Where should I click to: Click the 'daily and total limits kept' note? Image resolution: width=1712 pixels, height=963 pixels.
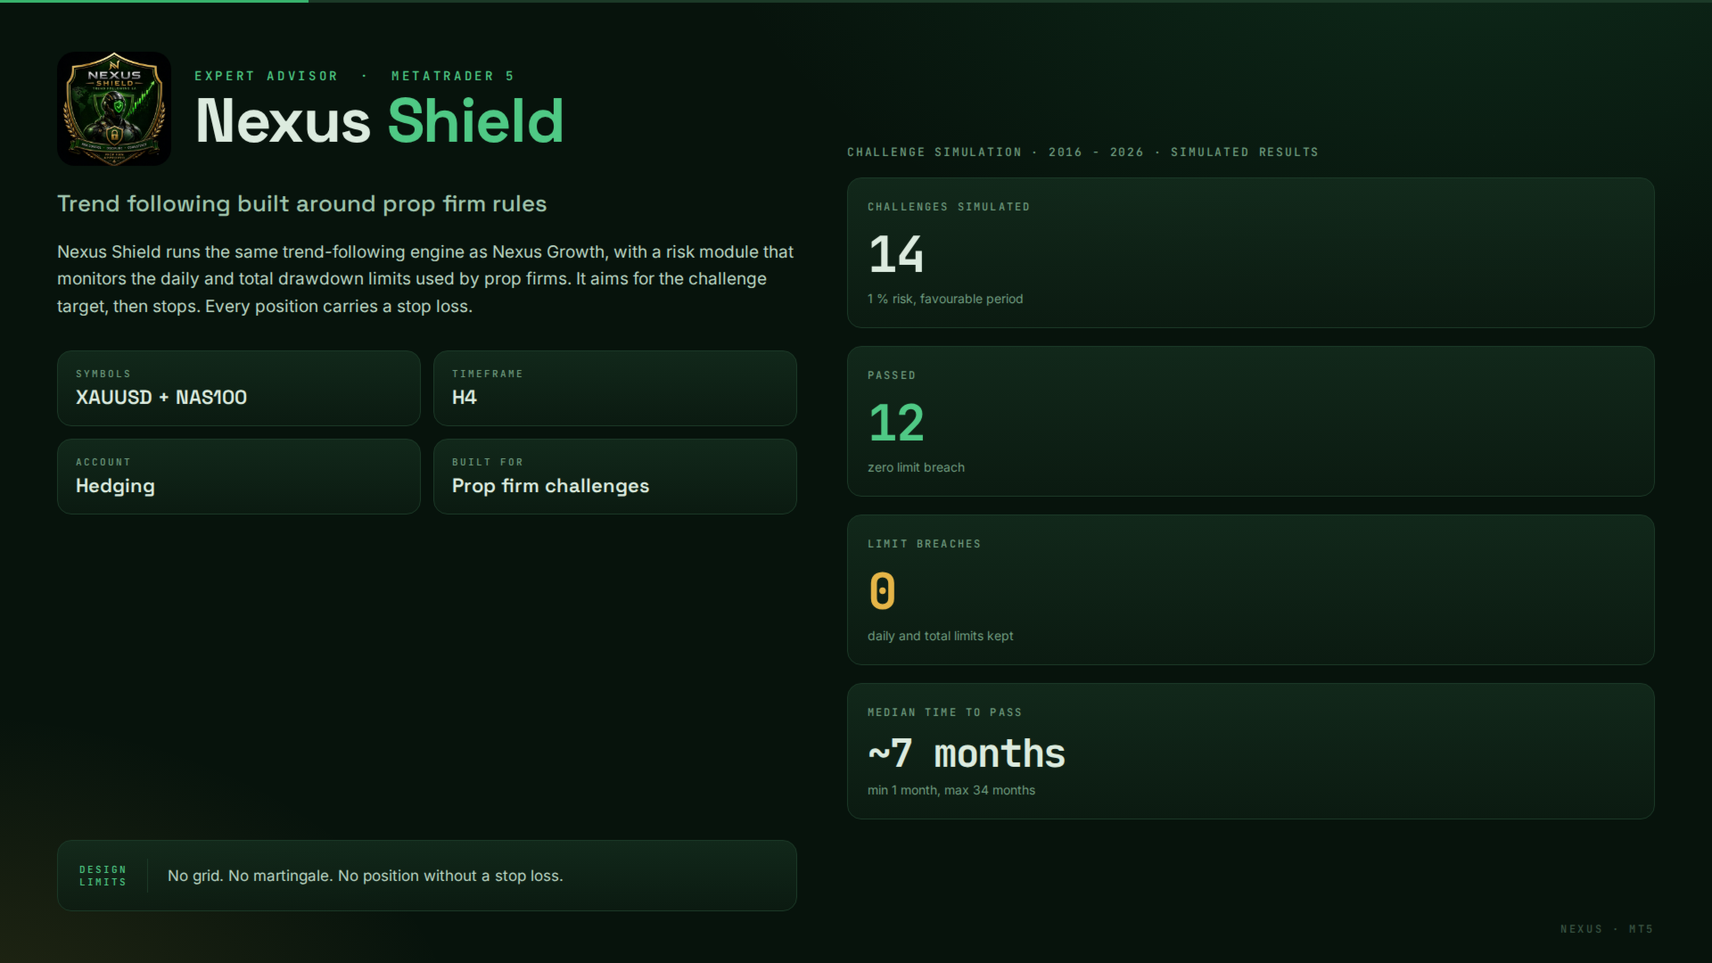coord(940,636)
